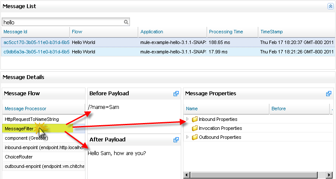This screenshot has height=179, width=336.
Task: Pop out the After Payload panel
Action: [176, 140]
